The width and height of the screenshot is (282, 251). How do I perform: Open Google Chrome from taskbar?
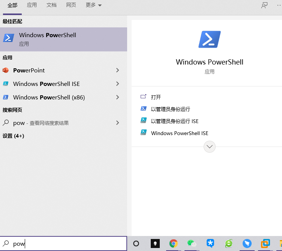174,243
